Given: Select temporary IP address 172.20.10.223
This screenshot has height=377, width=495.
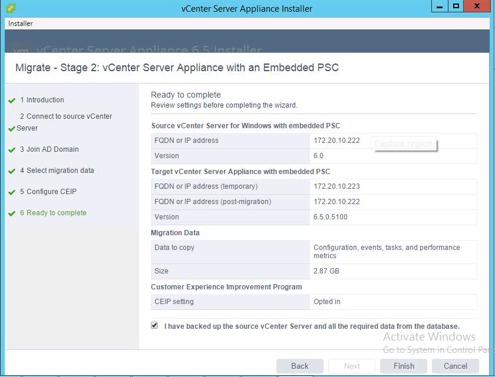Looking at the screenshot, I should point(336,186).
